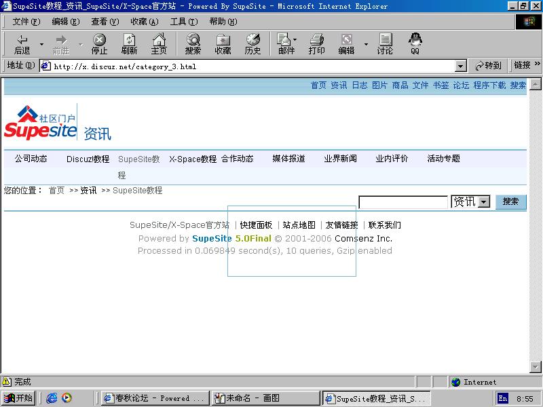Open the 查看(V) menu
The image size is (543, 407).
[x=105, y=22]
